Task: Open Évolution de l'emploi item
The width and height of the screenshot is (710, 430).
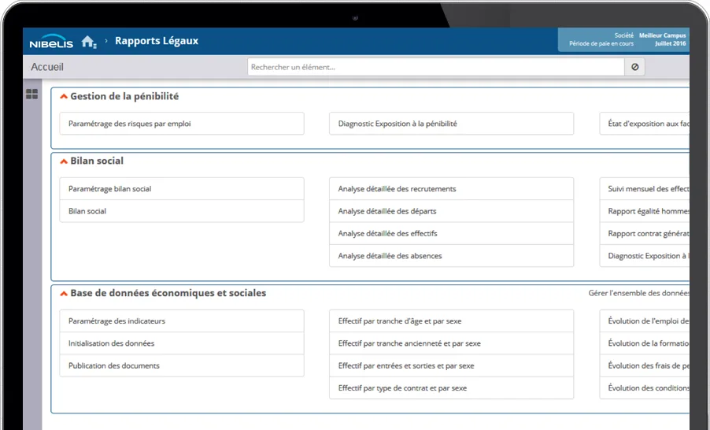Action: click(x=645, y=321)
